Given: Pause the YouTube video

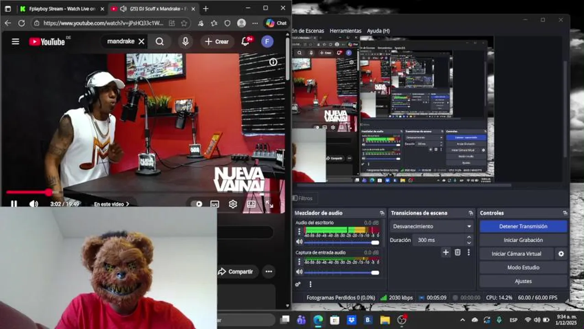Looking at the screenshot, I should click(14, 204).
